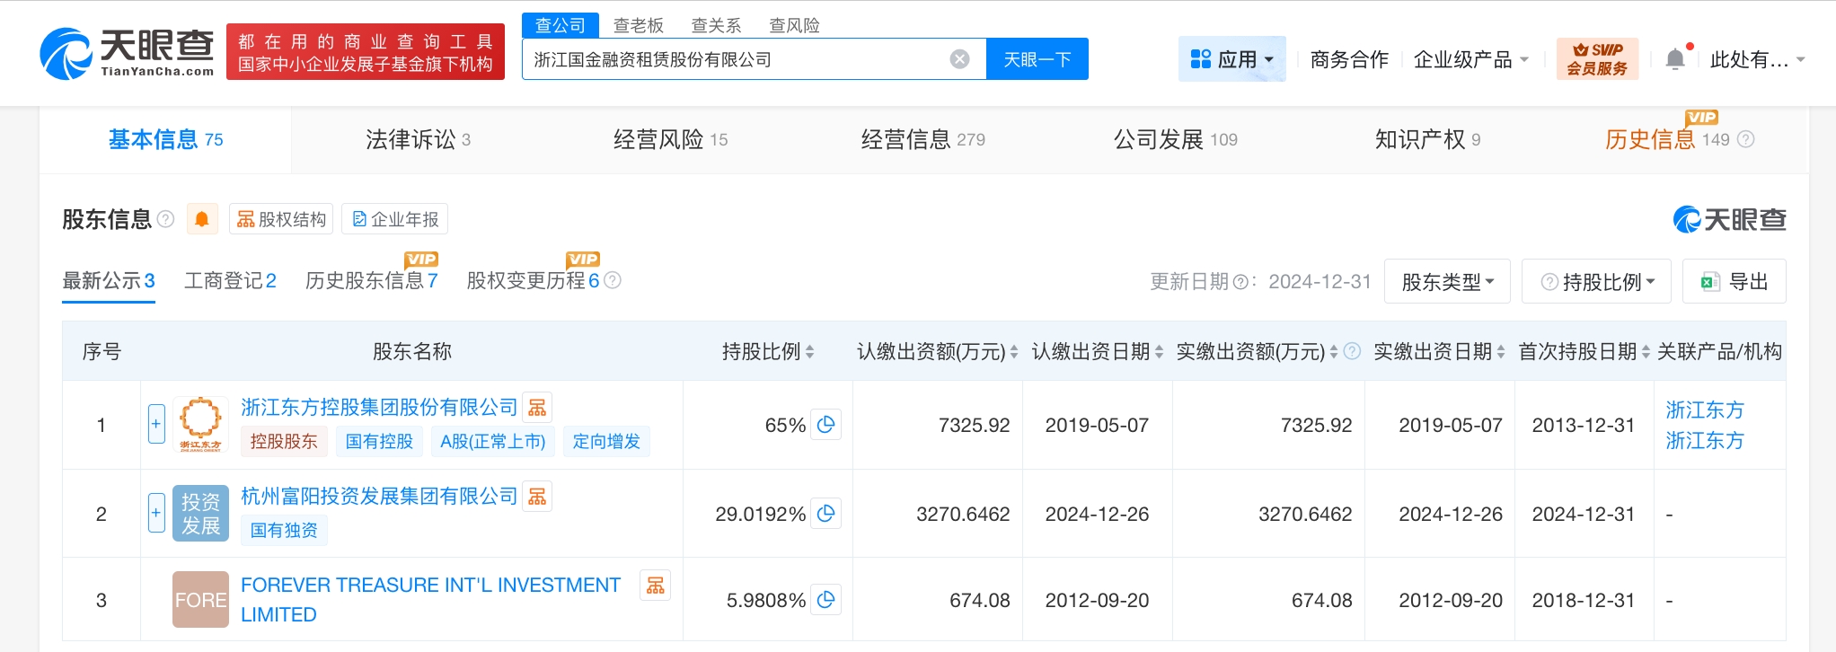Show help for 更新日期
Screen dimensions: 1836x652
point(1240,282)
